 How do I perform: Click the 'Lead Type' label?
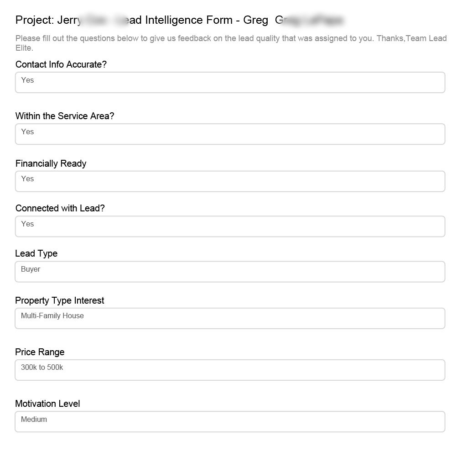(x=36, y=253)
